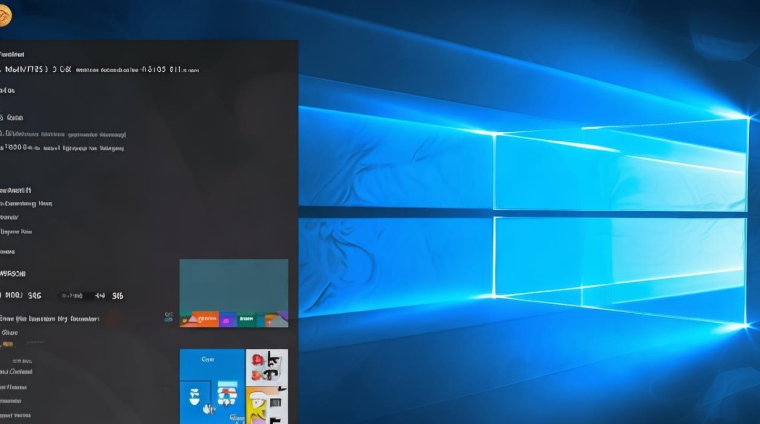The image size is (760, 424).
Task: Click the panel title header at the top
Action: pos(11,54)
